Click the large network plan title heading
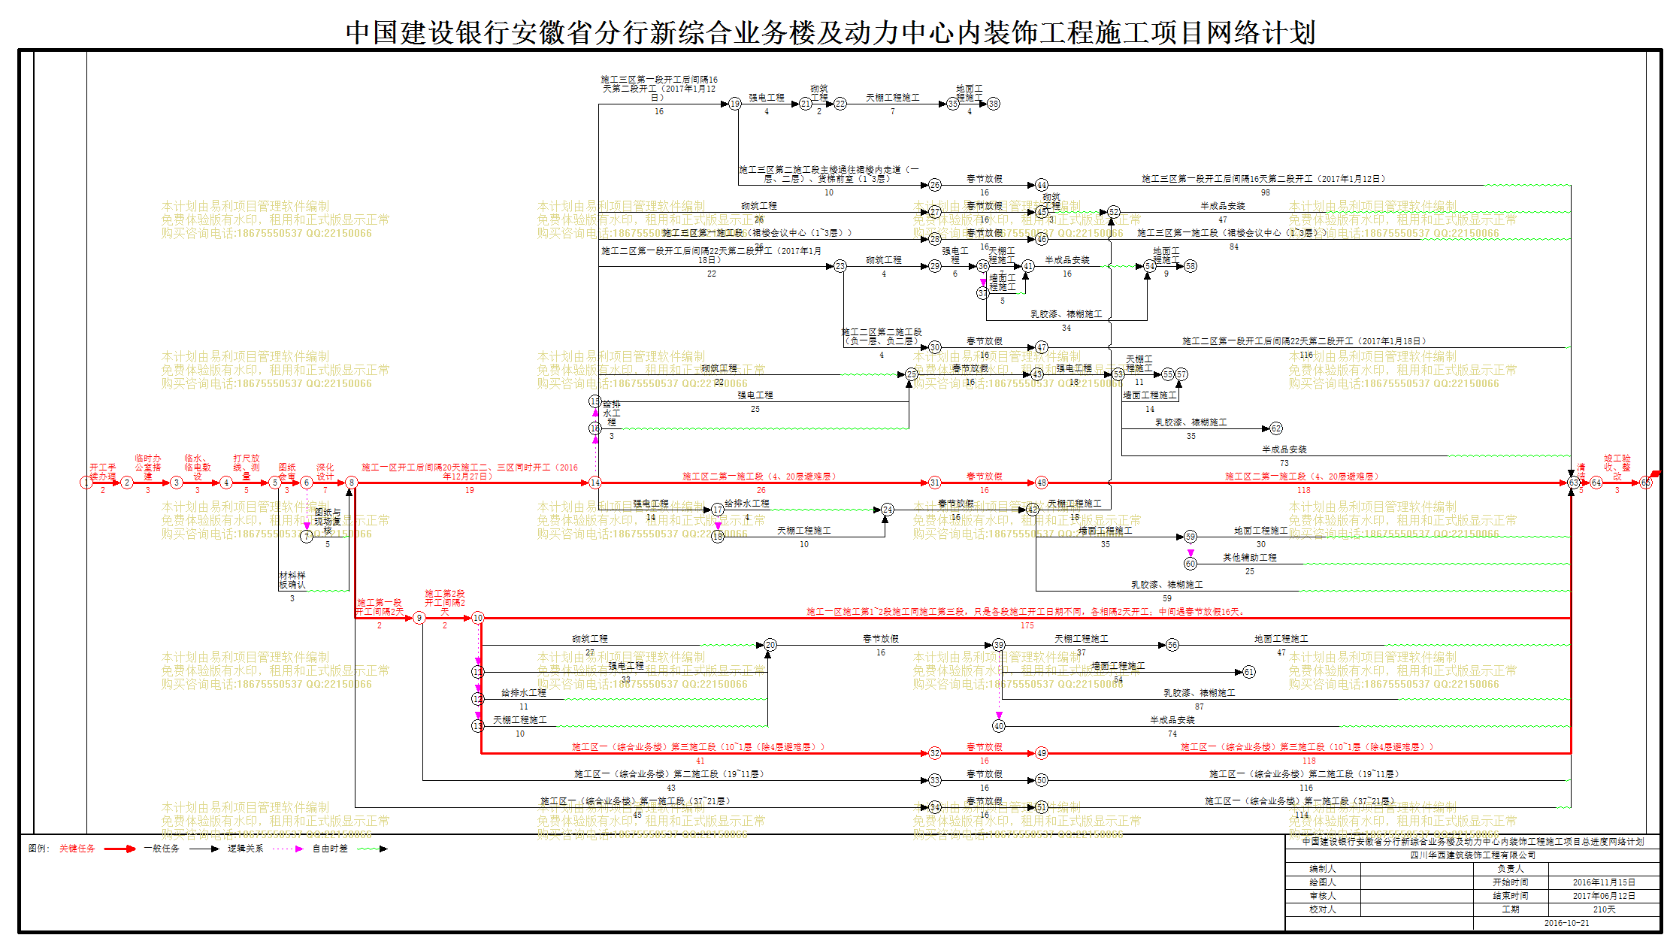The image size is (1664, 935). [x=830, y=32]
